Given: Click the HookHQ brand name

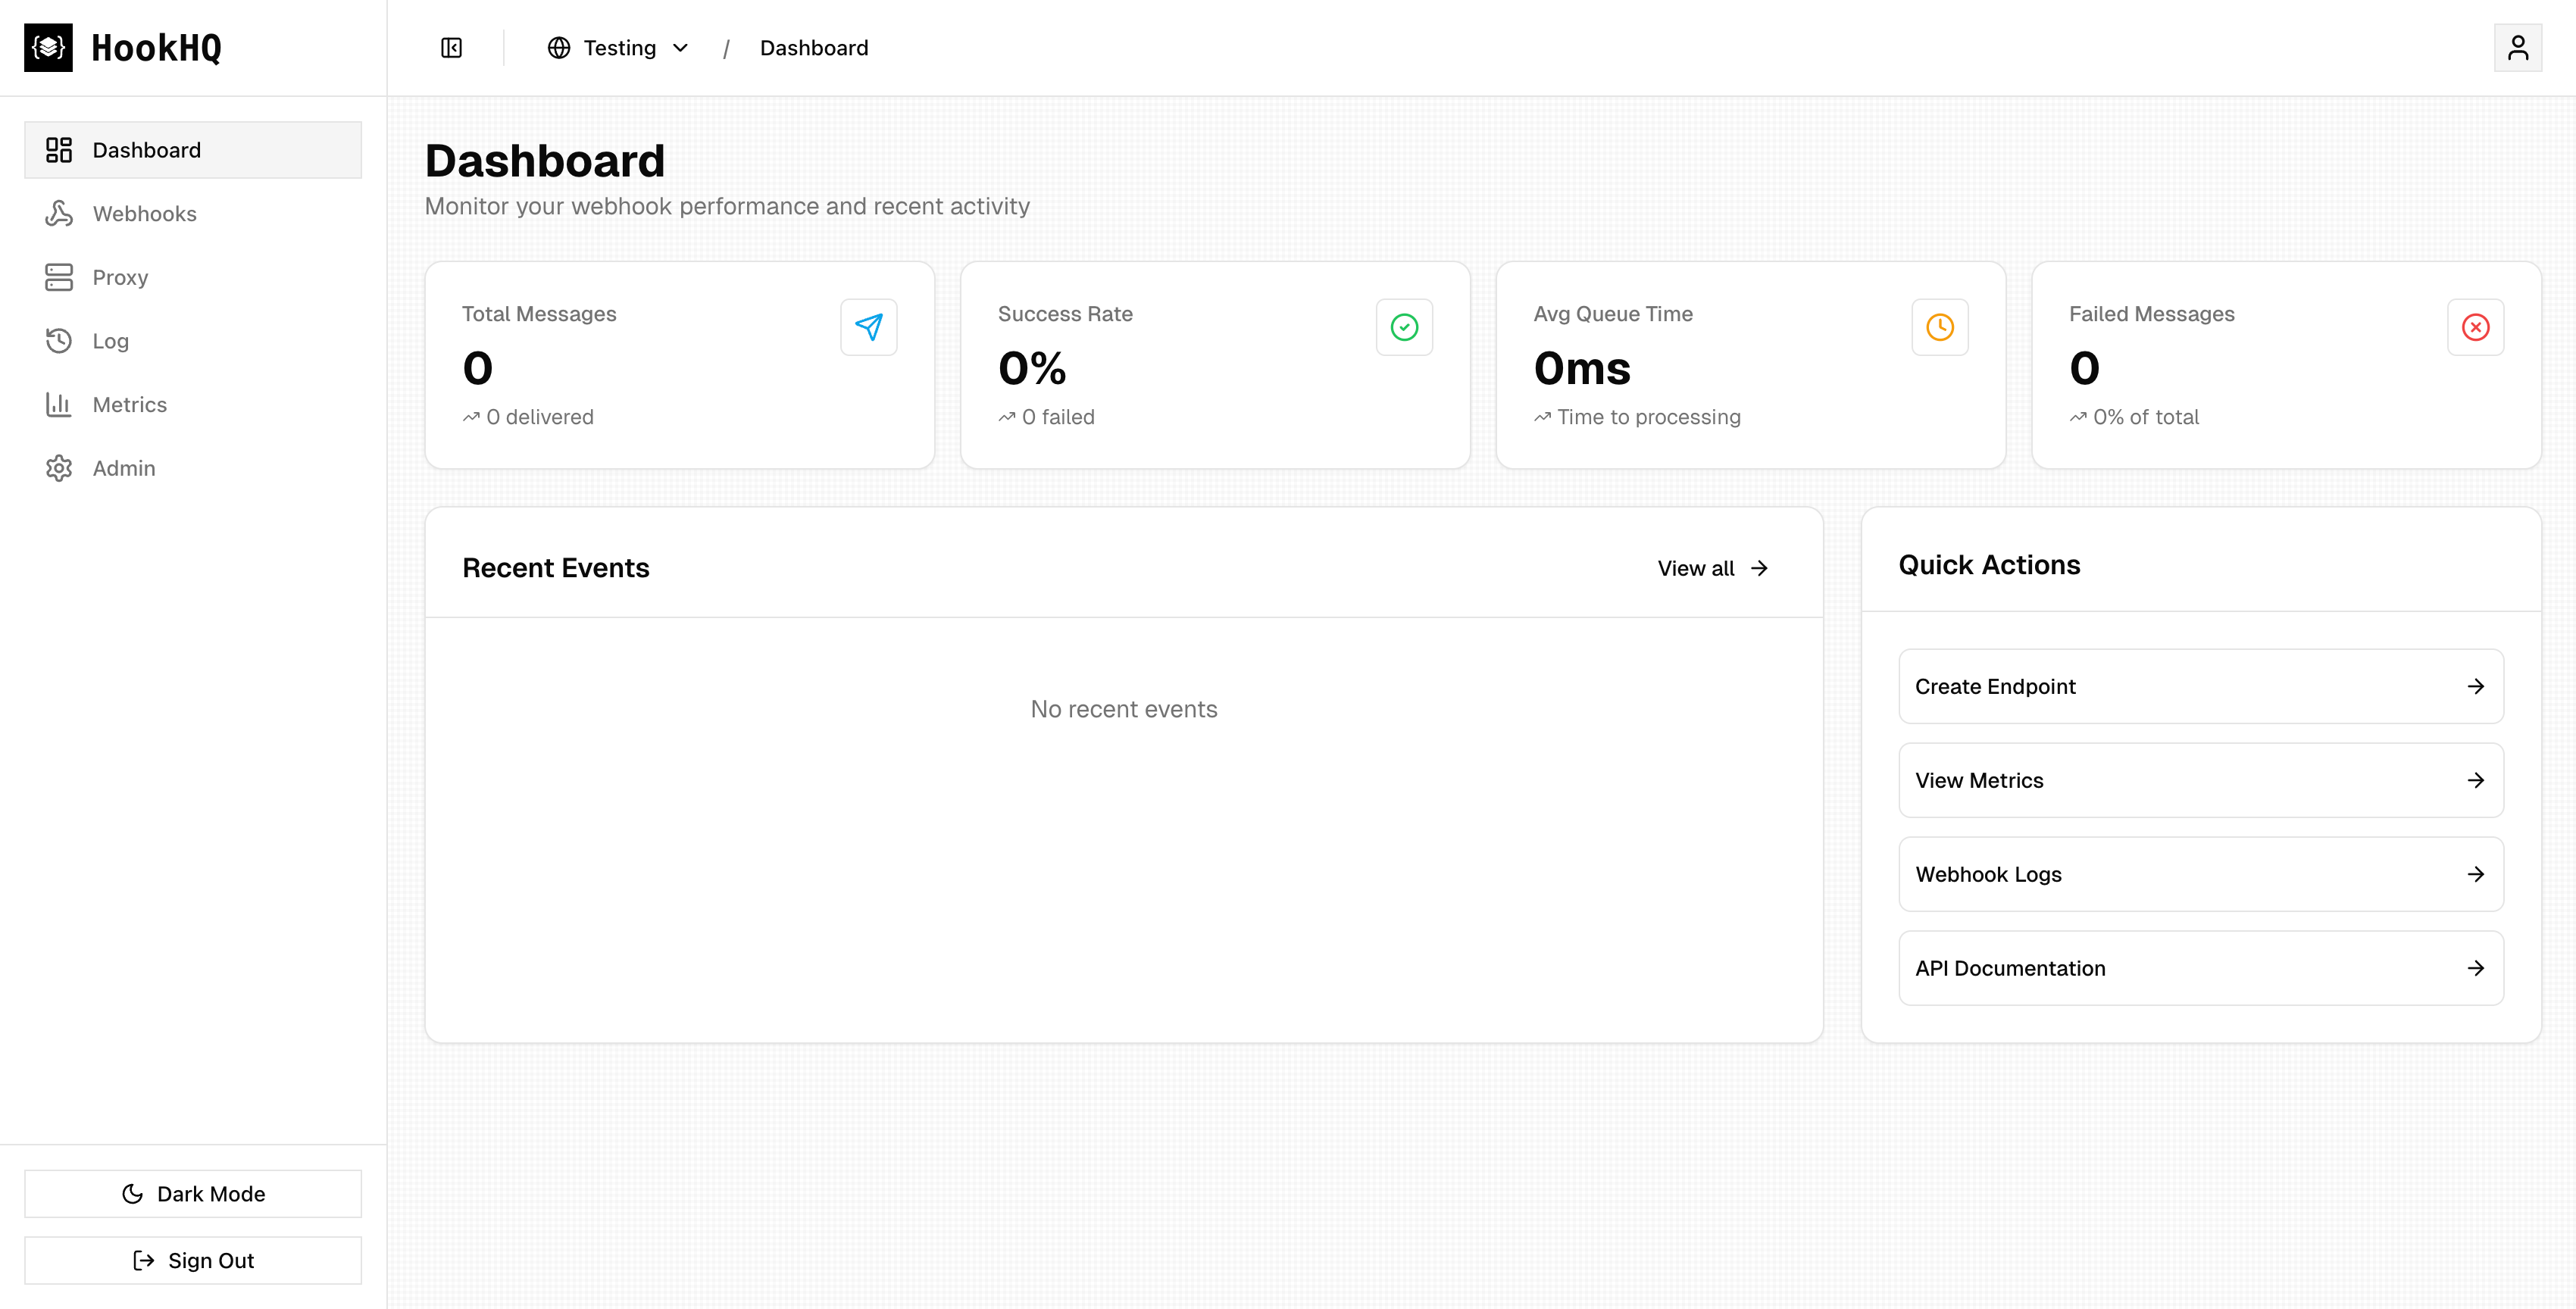Looking at the screenshot, I should (156, 48).
